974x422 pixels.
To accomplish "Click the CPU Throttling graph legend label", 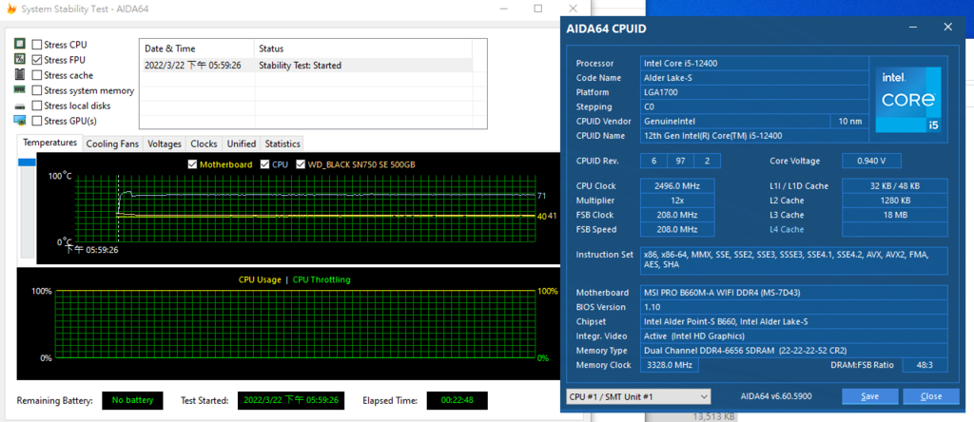I will (x=321, y=279).
